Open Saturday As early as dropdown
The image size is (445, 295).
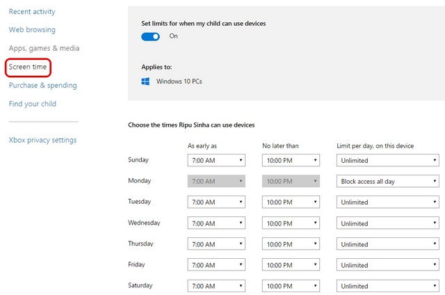click(x=216, y=286)
